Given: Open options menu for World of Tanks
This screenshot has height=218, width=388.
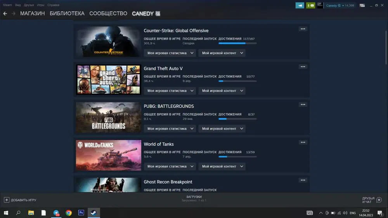Looking at the screenshot, I should [x=303, y=142].
